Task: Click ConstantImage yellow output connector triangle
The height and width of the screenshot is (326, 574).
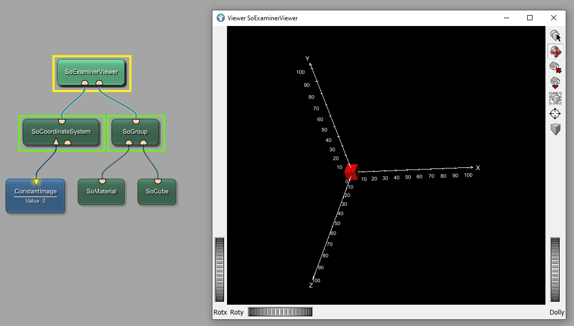Action: point(36,181)
